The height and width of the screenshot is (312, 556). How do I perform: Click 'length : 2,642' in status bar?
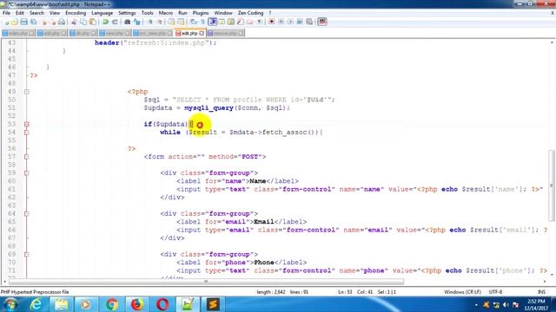270,292
